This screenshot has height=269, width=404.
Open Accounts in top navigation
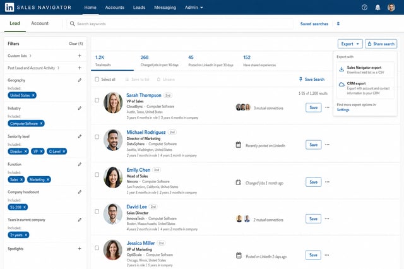coord(115,8)
